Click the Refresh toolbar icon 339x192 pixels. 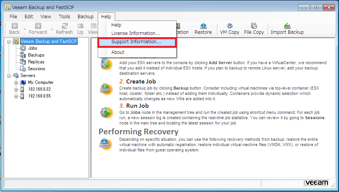point(64,26)
